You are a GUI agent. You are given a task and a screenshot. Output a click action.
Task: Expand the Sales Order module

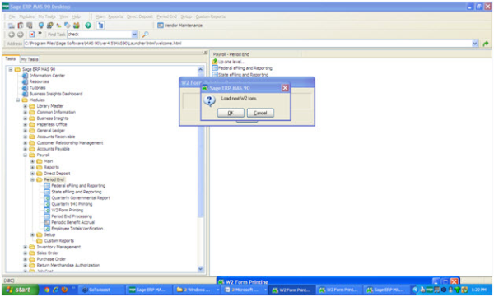(26, 253)
